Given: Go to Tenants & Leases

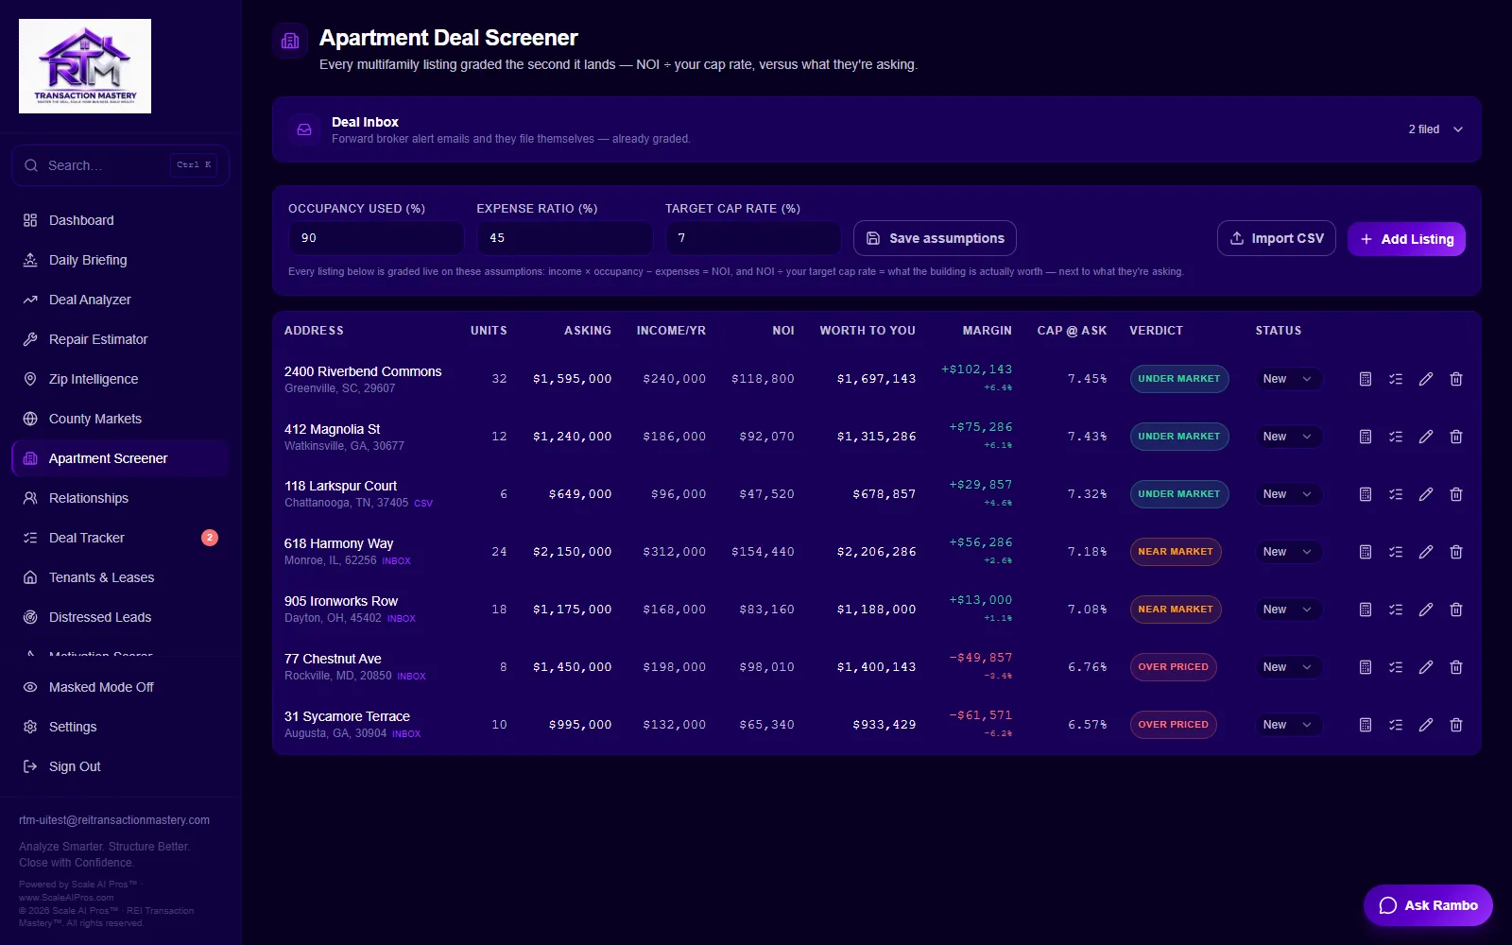Looking at the screenshot, I should [x=120, y=577].
